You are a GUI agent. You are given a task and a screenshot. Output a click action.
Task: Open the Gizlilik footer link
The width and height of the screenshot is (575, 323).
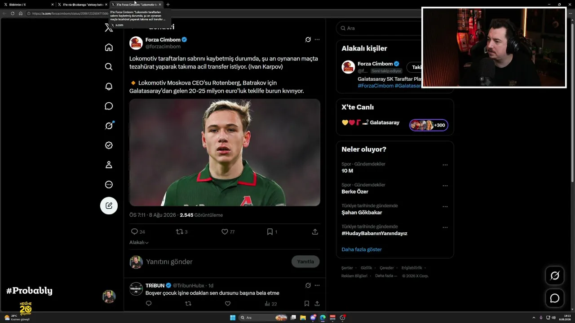[366, 268]
